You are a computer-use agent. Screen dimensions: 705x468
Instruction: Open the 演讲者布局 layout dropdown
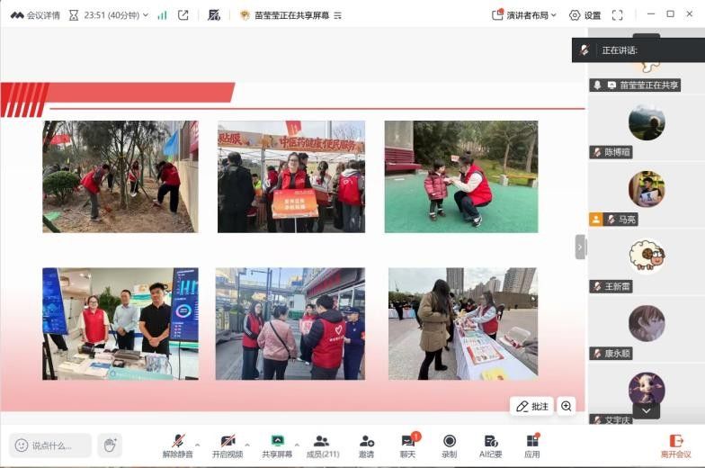(525, 15)
